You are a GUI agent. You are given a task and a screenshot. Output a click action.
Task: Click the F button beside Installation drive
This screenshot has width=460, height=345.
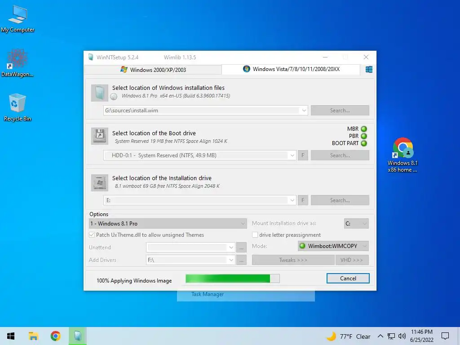click(x=303, y=200)
